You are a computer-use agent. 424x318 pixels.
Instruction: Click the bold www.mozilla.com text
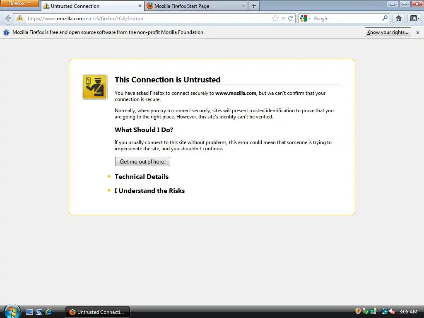pos(236,93)
